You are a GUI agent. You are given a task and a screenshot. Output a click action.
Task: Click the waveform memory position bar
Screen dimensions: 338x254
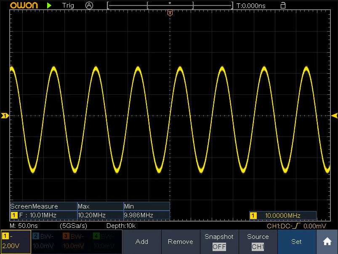point(170,5)
